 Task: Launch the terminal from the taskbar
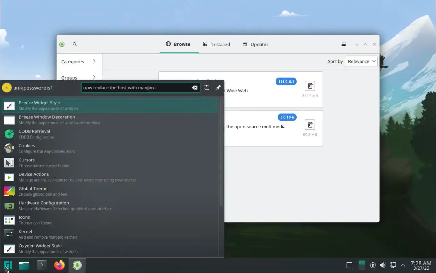42,265
